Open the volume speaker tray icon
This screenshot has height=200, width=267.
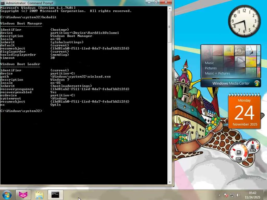238,195
